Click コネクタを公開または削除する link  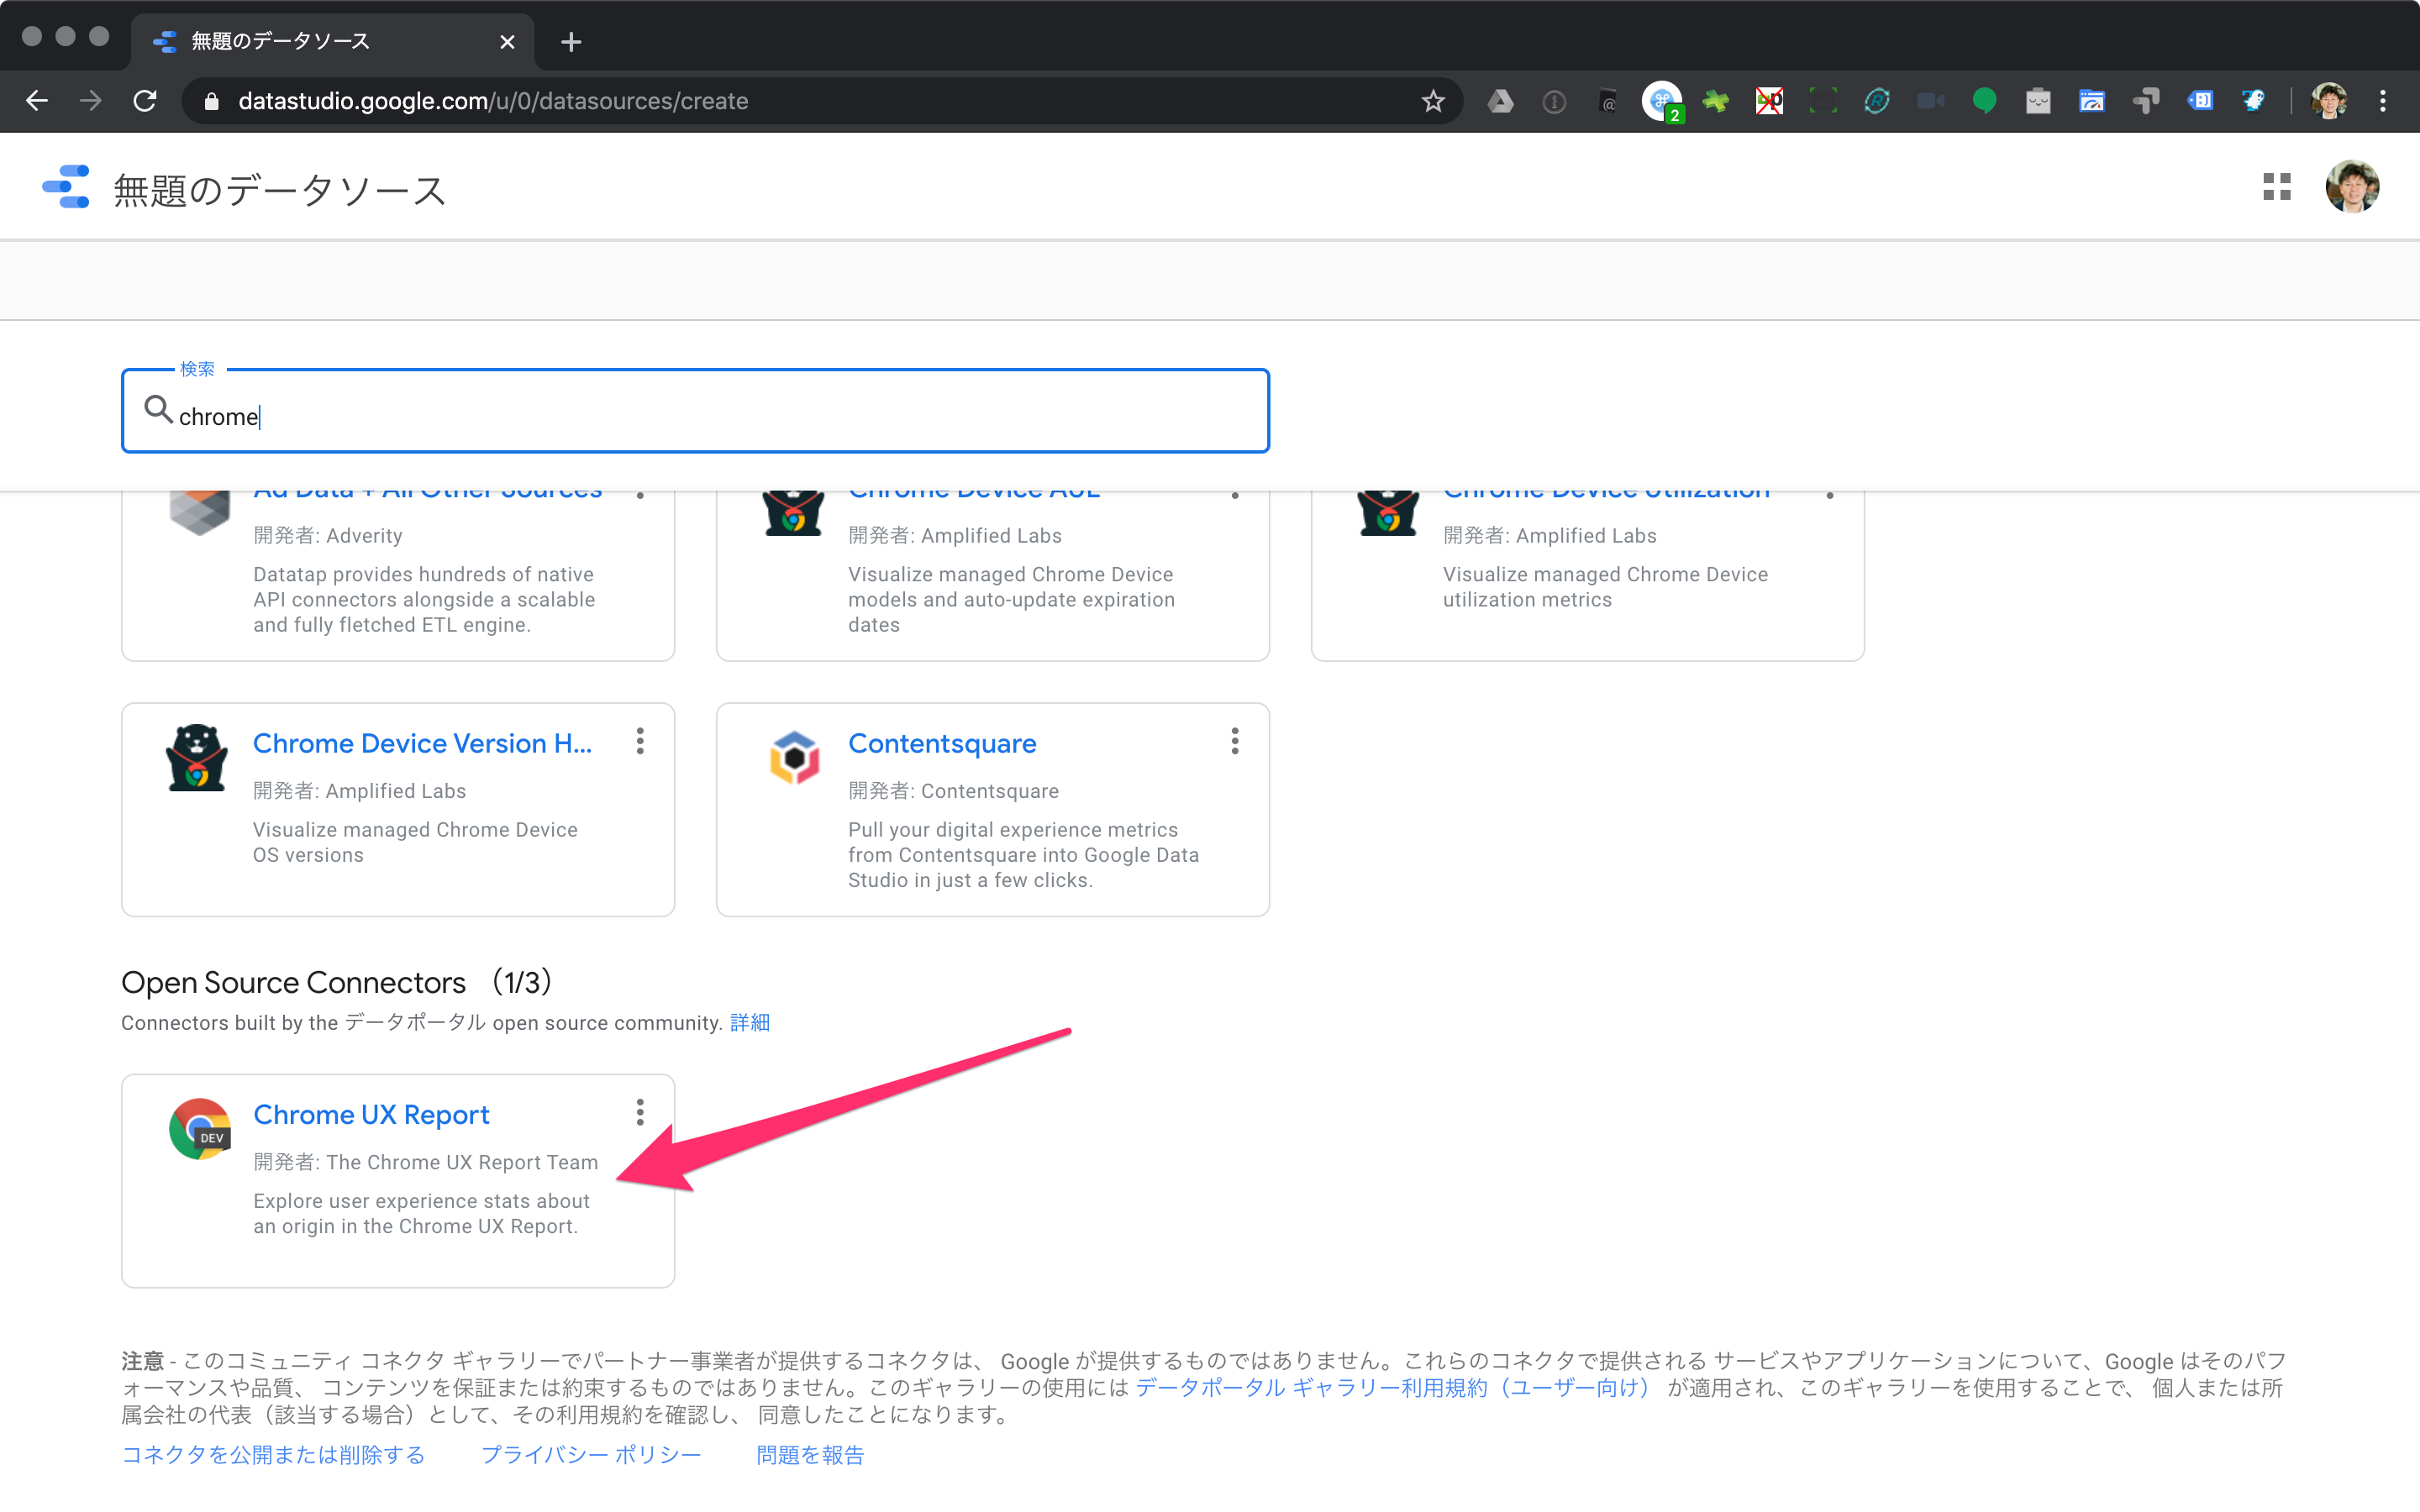273,1455
